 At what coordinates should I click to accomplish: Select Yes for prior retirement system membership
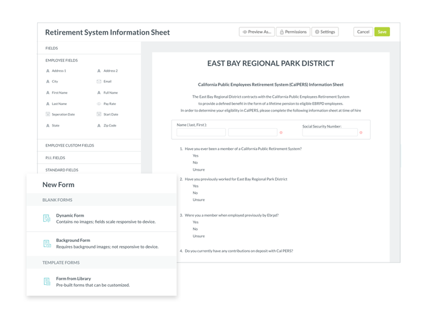pos(195,156)
